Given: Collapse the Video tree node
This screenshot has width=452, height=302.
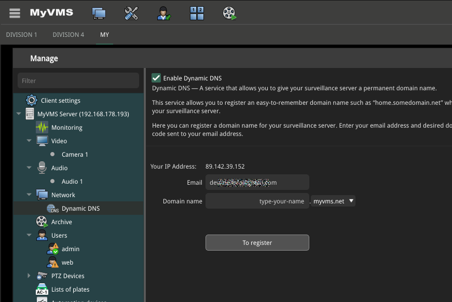Looking at the screenshot, I should (x=30, y=141).
